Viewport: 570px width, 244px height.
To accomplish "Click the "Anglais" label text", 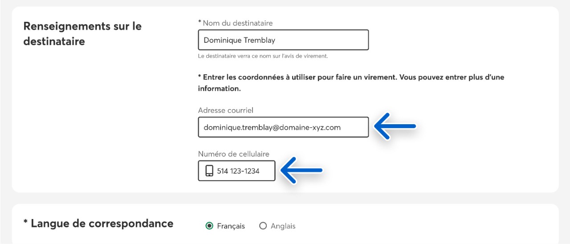I will [283, 226].
